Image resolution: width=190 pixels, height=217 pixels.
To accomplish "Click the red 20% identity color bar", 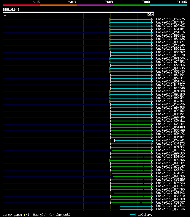I will point(21,5).
